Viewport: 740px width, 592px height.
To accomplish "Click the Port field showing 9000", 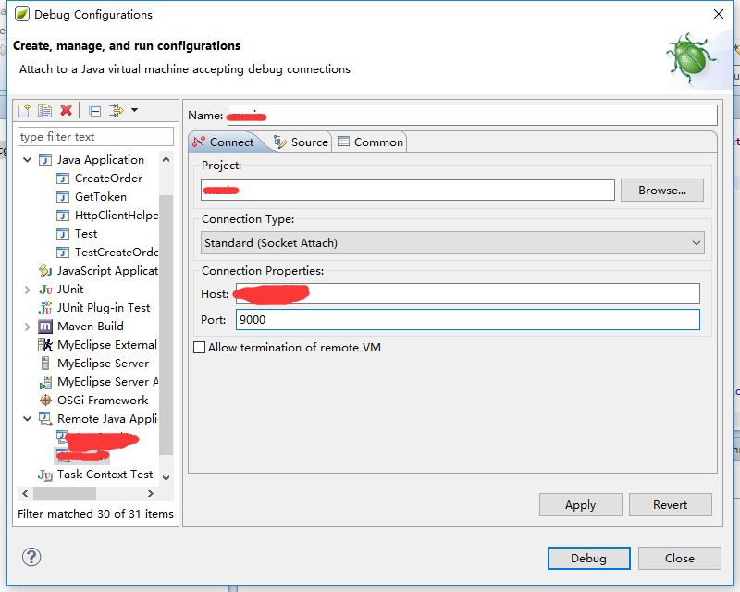I will pos(468,320).
